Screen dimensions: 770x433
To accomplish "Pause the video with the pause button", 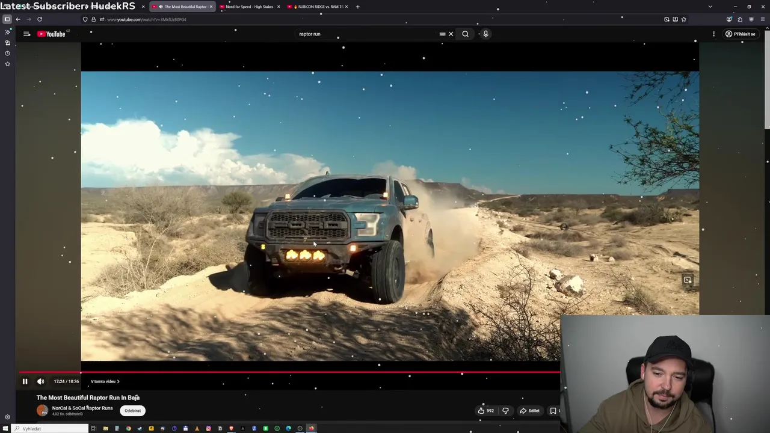I will (25, 381).
